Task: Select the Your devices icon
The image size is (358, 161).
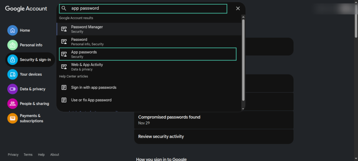Action: [13, 74]
